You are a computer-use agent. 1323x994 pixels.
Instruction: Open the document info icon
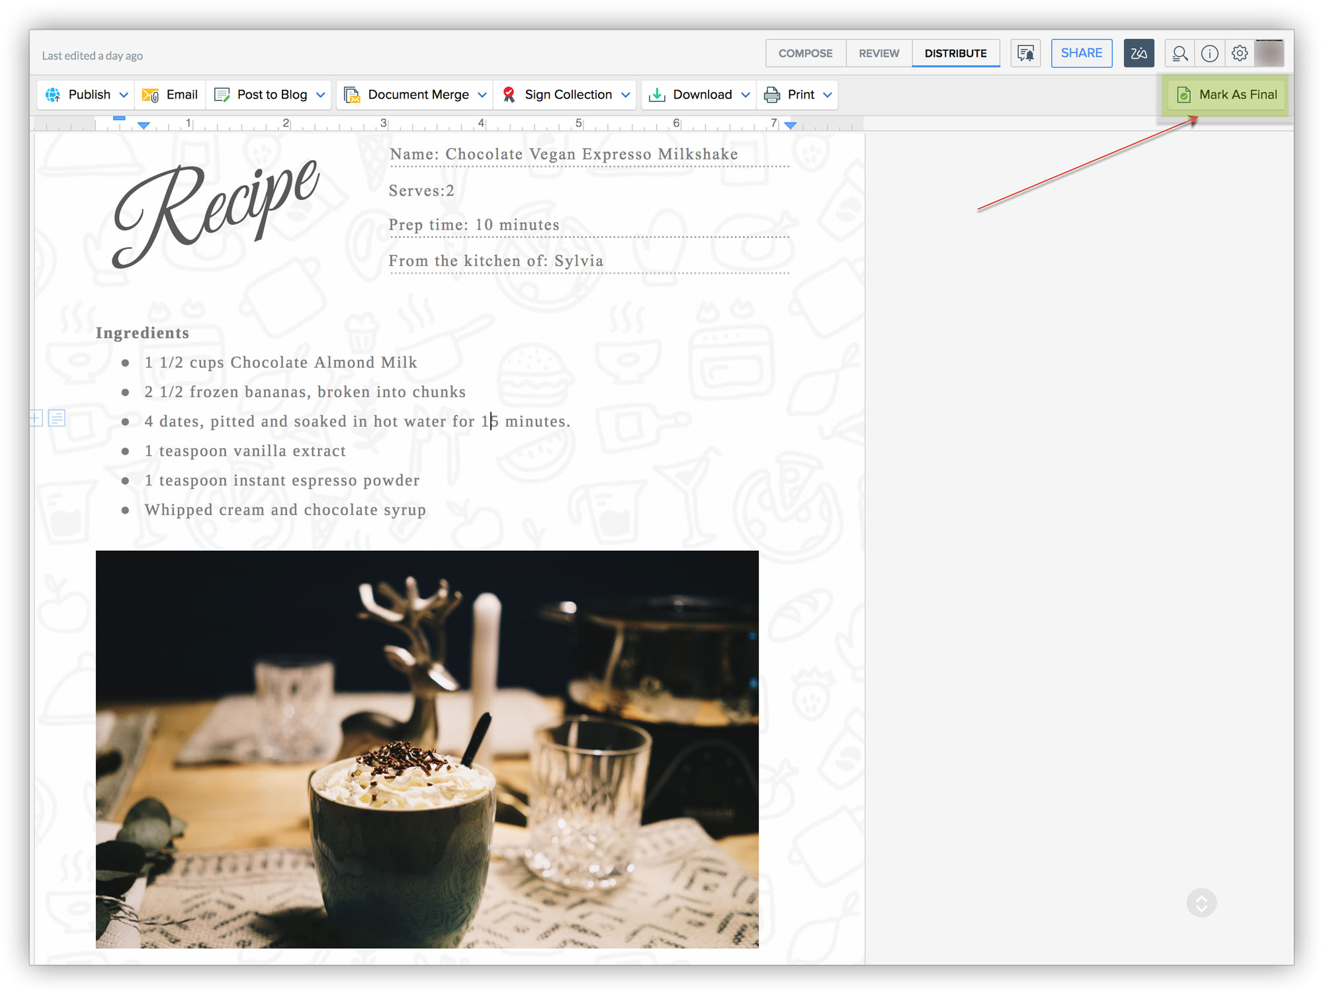pyautogui.click(x=1209, y=54)
